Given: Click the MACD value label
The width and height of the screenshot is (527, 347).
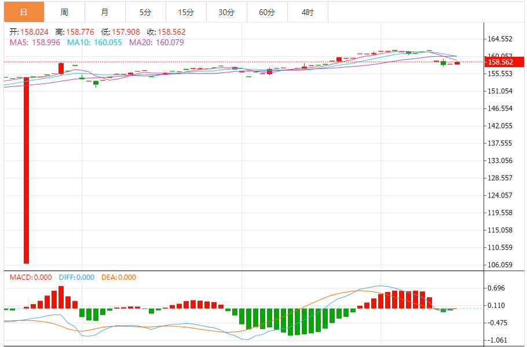Looking at the screenshot, I should click(x=31, y=277).
